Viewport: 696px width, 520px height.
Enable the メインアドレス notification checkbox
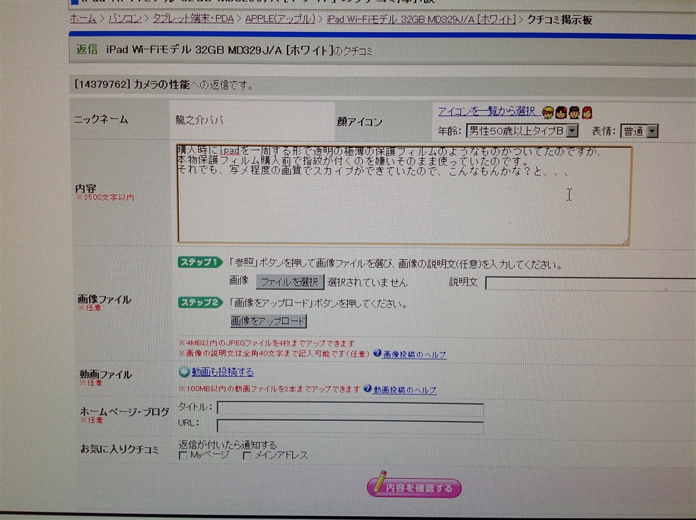coord(247,455)
